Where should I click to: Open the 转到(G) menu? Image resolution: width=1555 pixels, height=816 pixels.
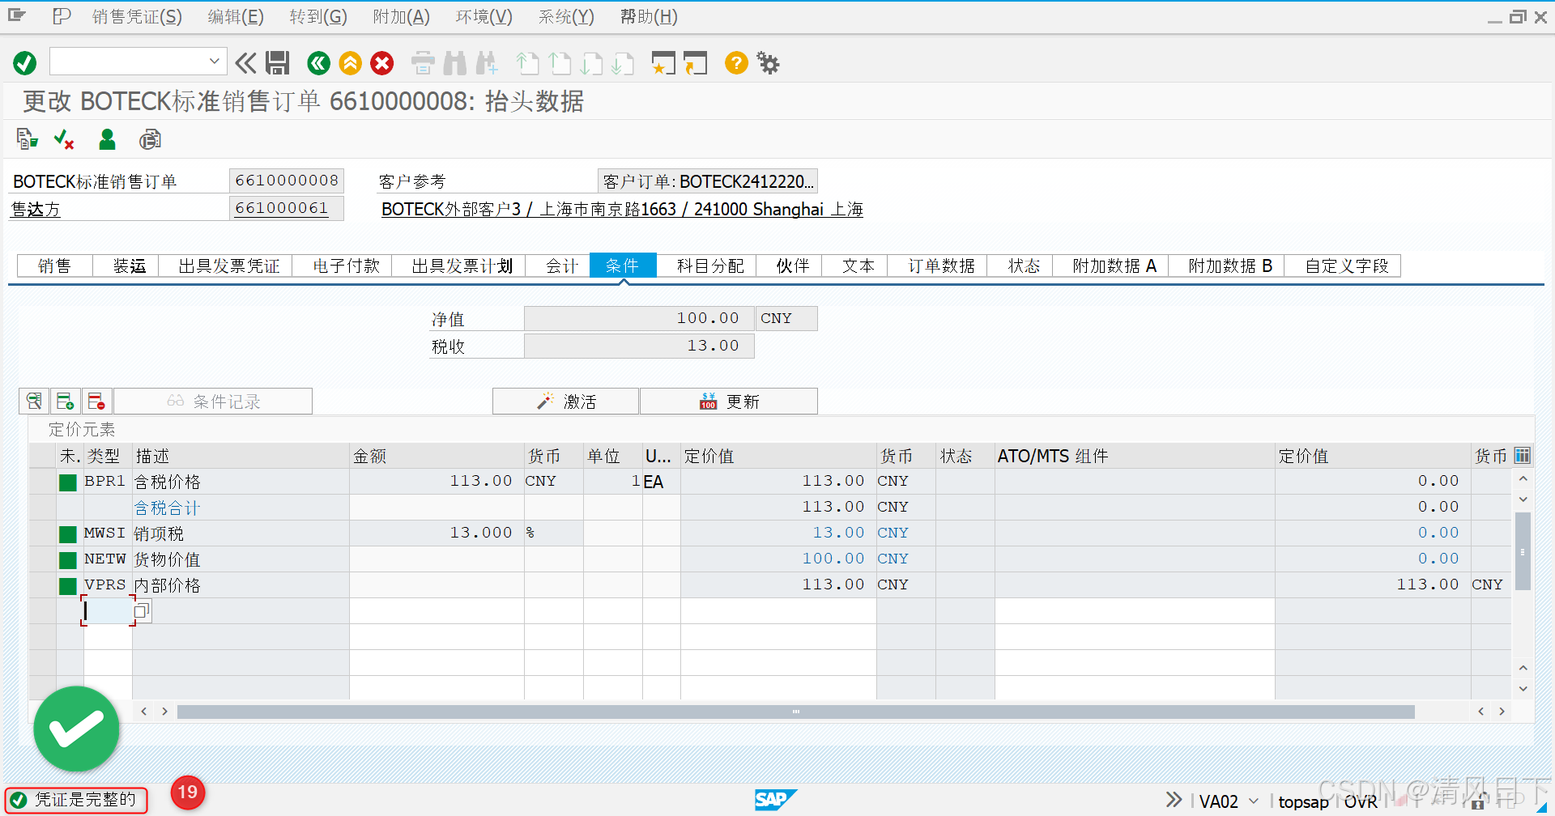tap(318, 17)
